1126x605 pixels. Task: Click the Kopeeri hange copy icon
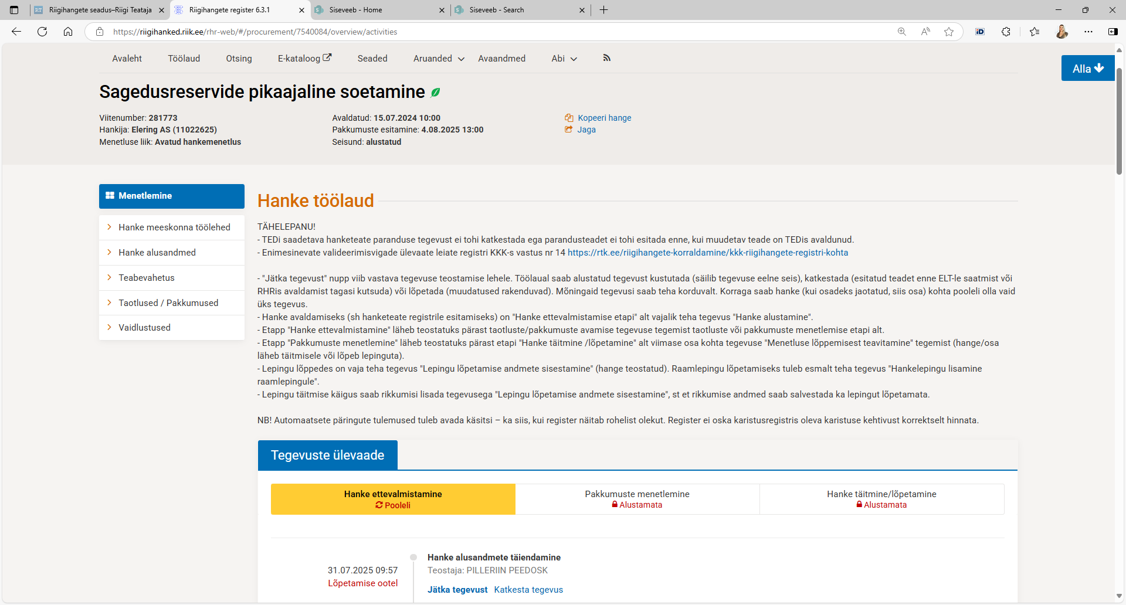pyautogui.click(x=569, y=118)
